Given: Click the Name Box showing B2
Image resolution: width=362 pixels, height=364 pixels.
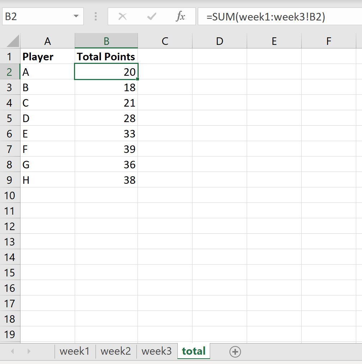Looking at the screenshot, I should [36, 17].
